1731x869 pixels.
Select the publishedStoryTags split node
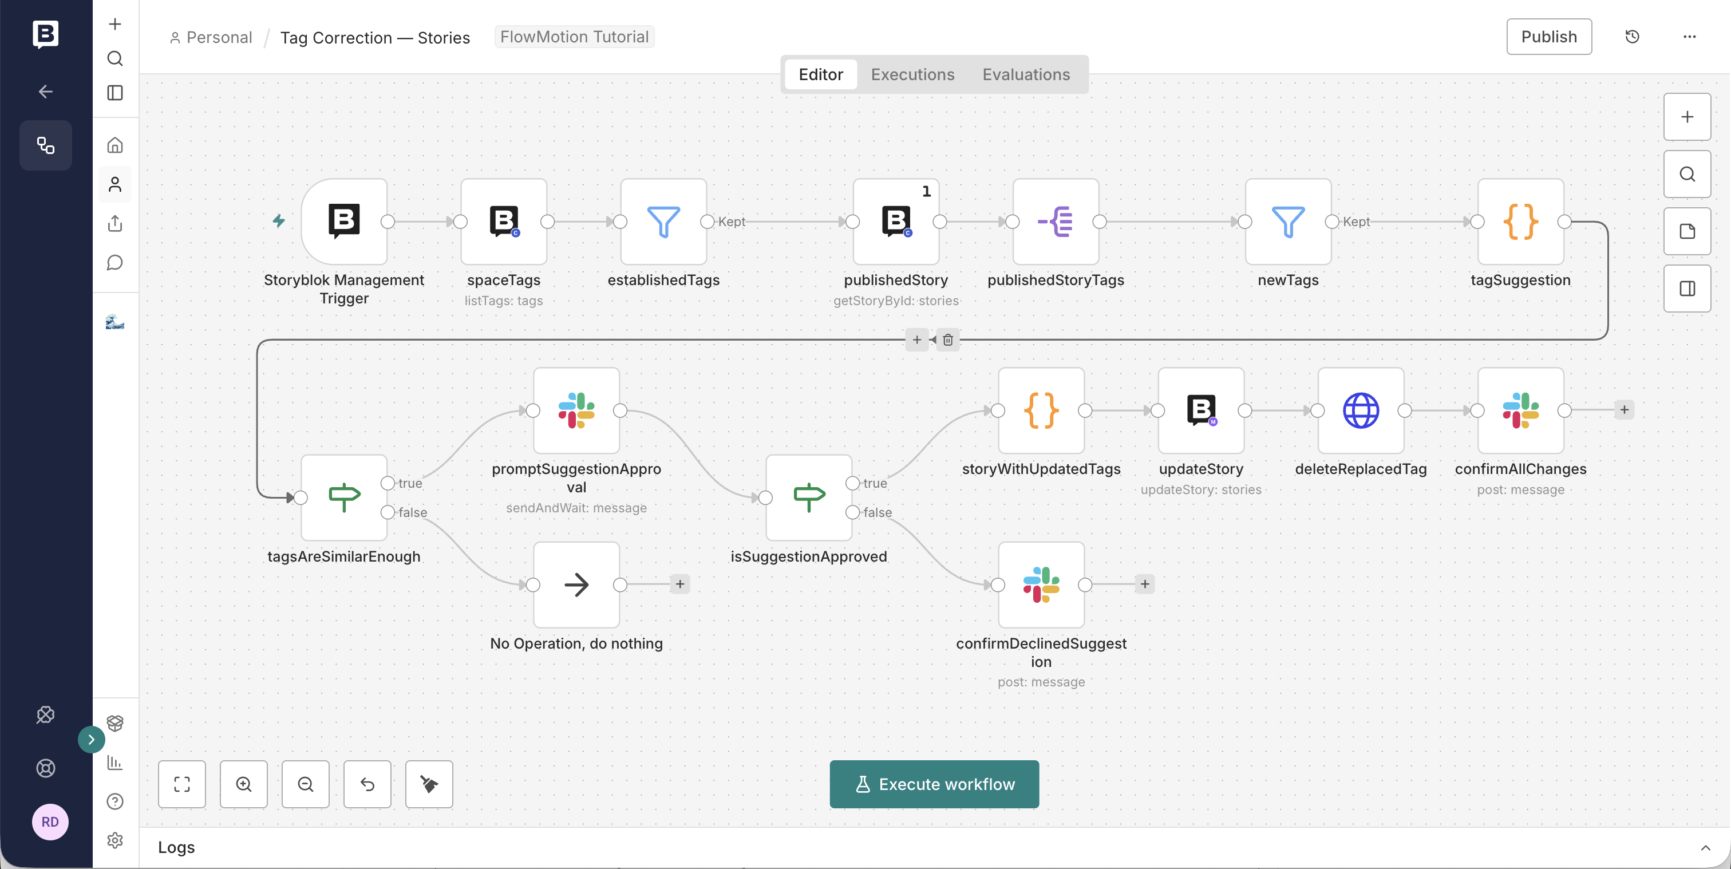(1056, 221)
